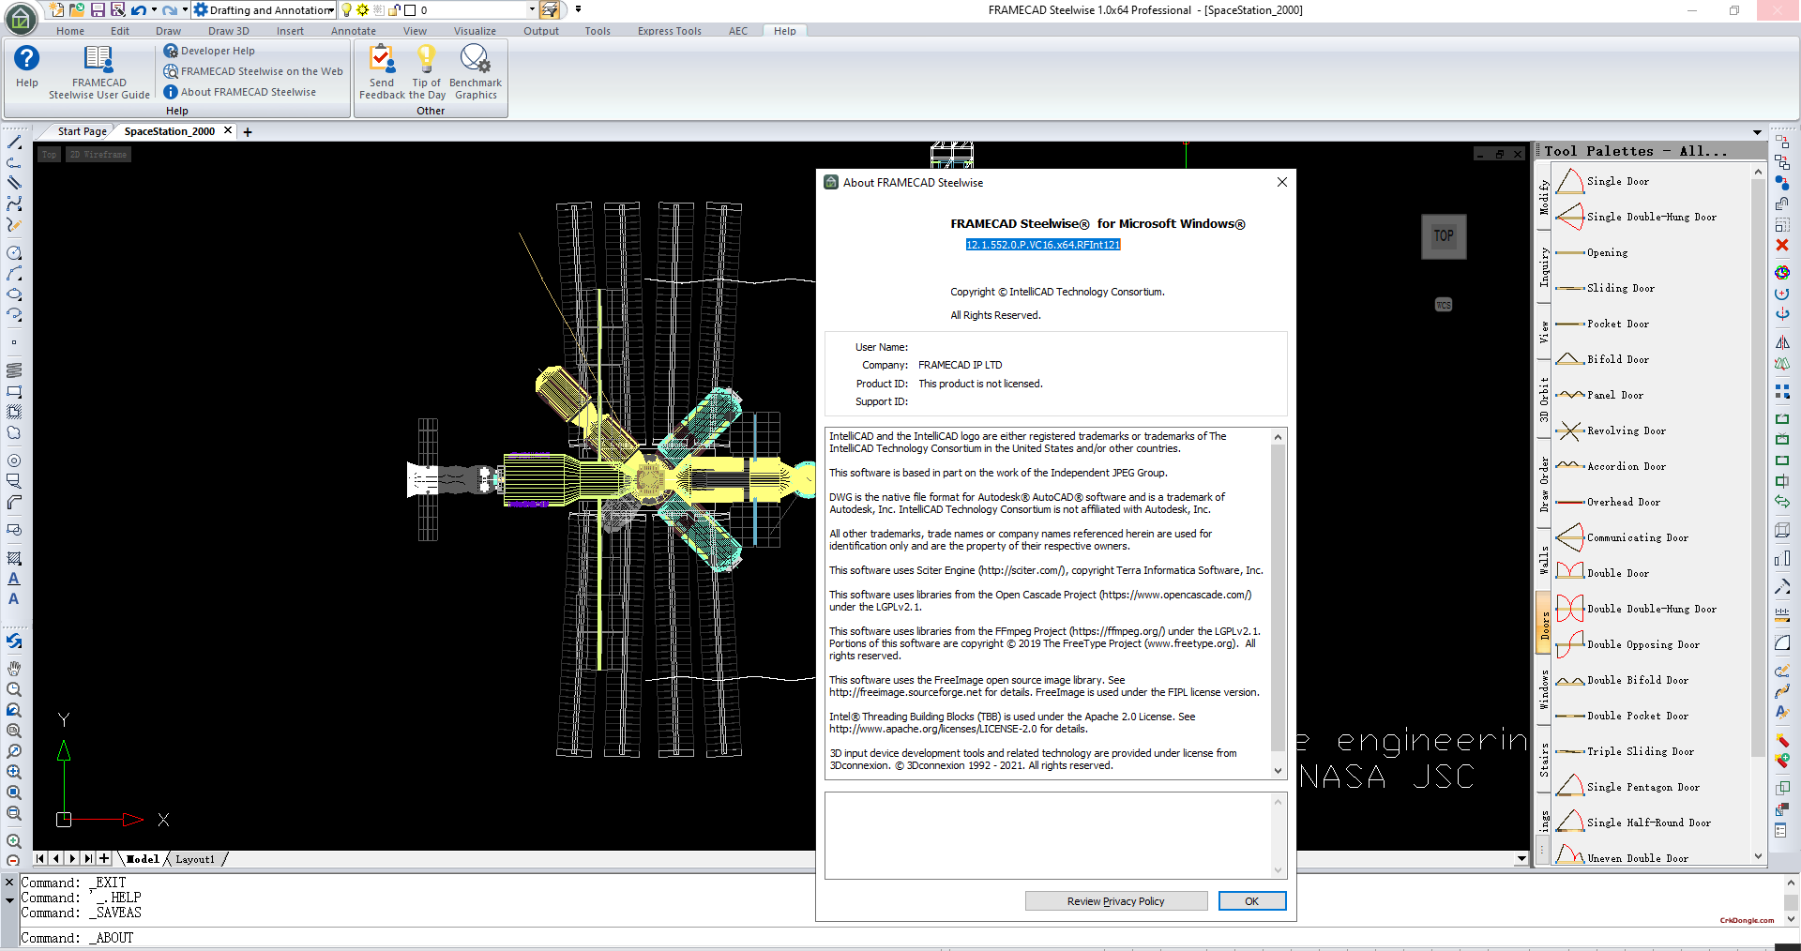Open FRAMECAD Steelwise User Guide

(x=99, y=72)
